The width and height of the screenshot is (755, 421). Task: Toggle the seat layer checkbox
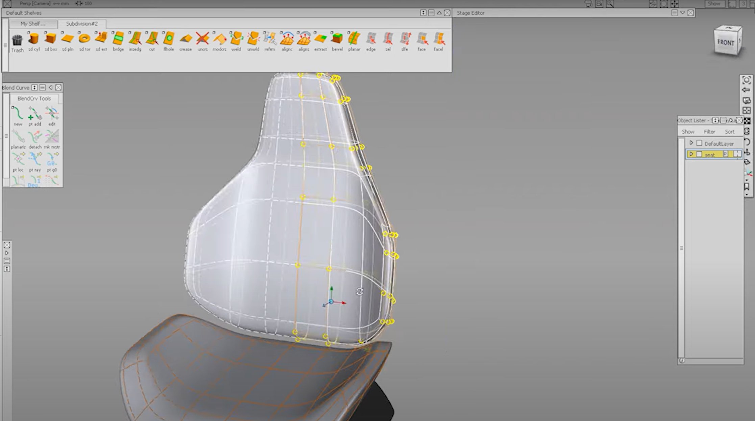click(700, 154)
